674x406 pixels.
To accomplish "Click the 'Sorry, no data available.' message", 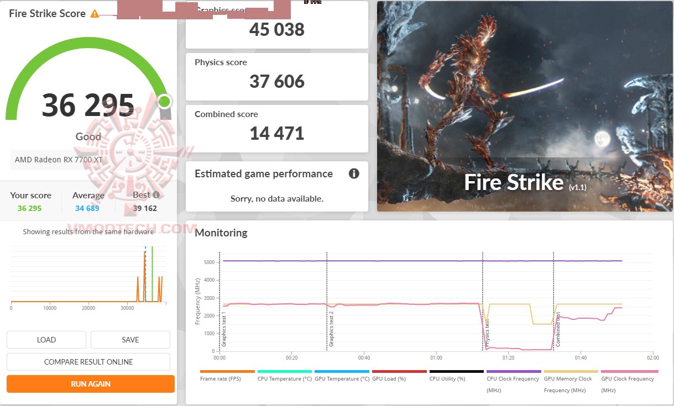I will click(x=277, y=198).
